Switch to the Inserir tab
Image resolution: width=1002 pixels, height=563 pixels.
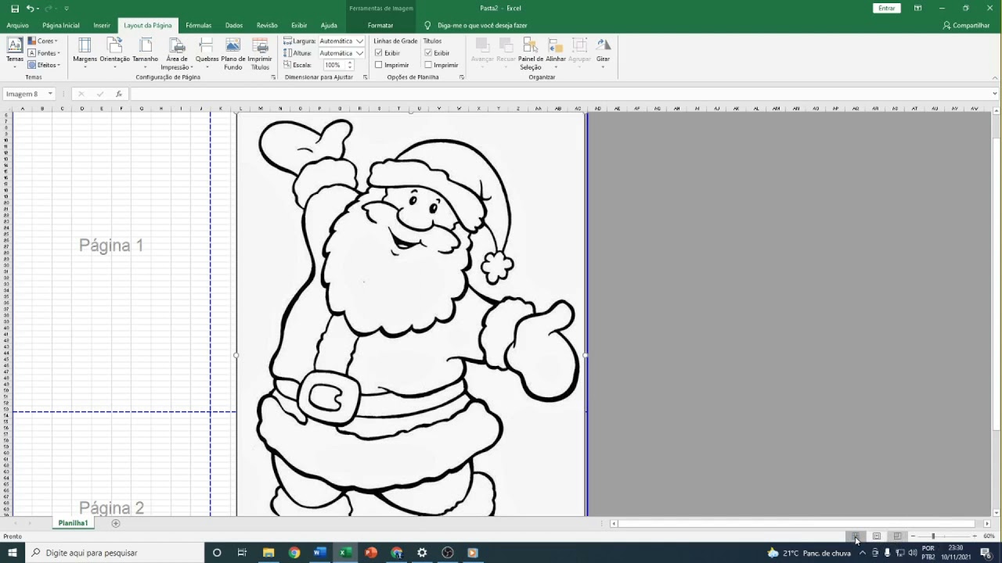coord(102,25)
